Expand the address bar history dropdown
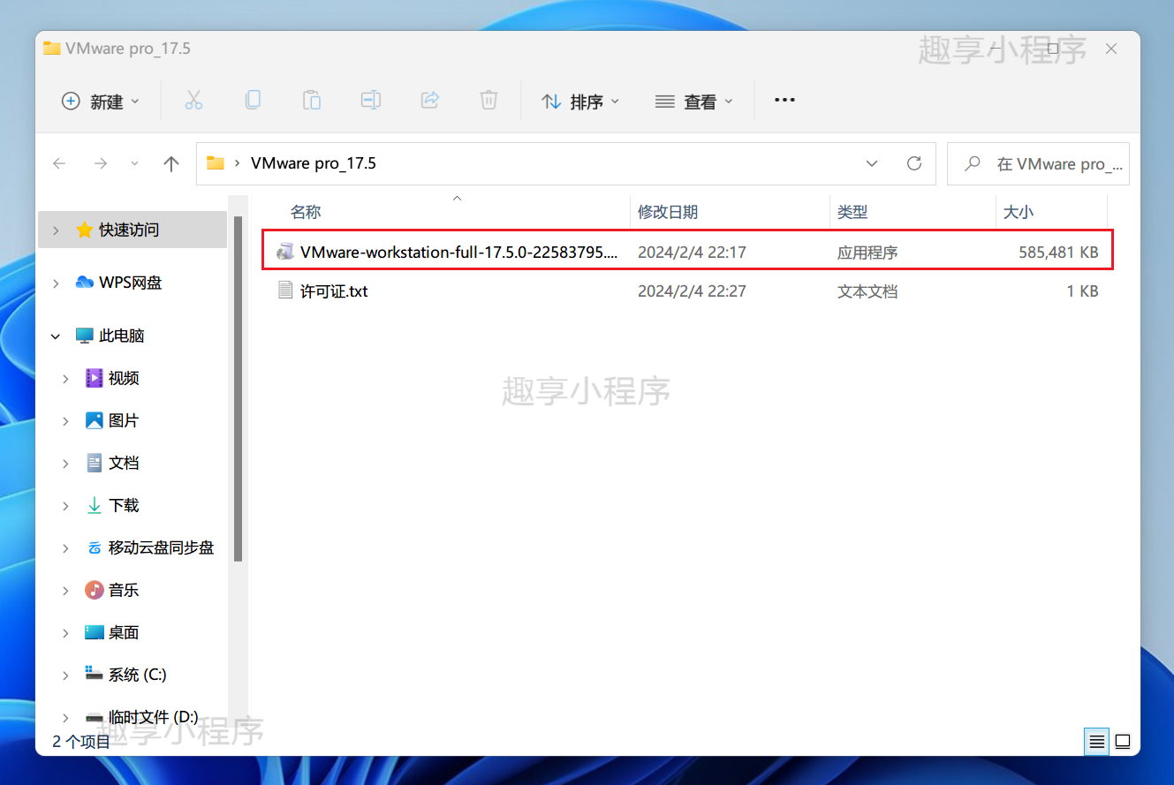This screenshot has height=785, width=1174. pos(872,163)
